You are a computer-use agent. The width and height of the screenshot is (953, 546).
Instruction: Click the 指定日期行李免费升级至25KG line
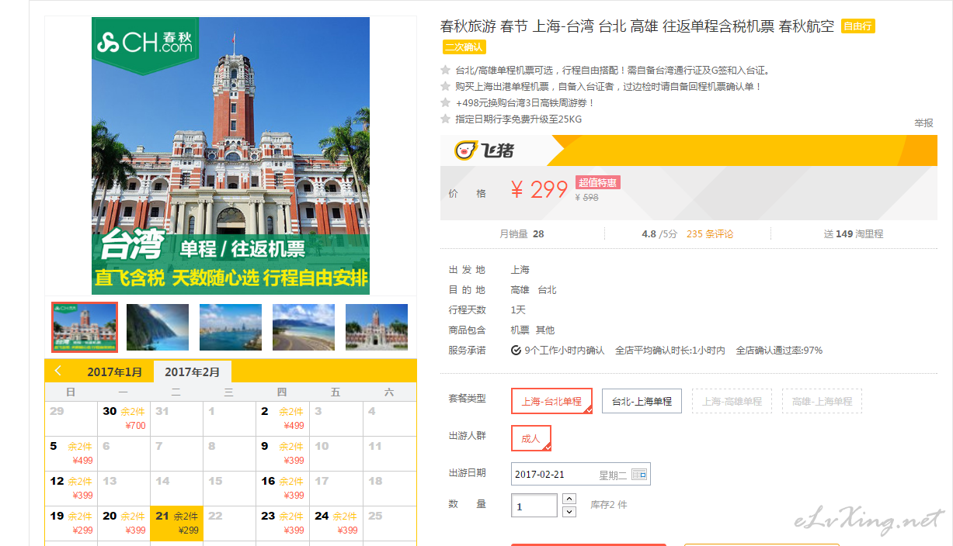pos(518,119)
